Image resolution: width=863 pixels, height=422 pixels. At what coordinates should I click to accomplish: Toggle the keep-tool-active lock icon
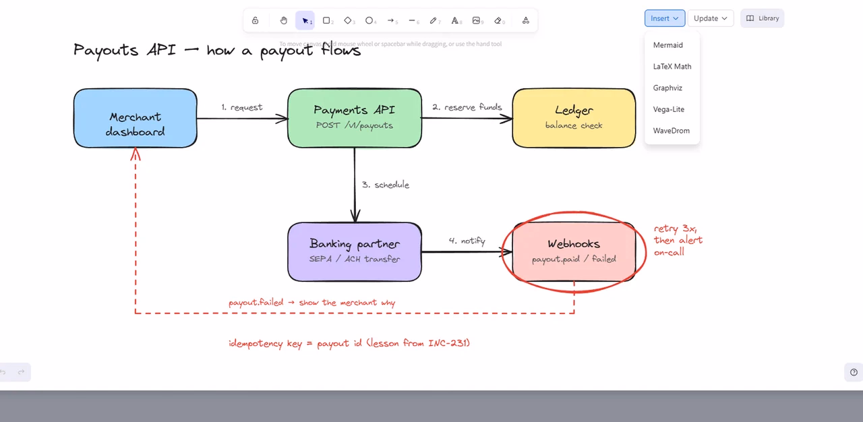pos(256,21)
